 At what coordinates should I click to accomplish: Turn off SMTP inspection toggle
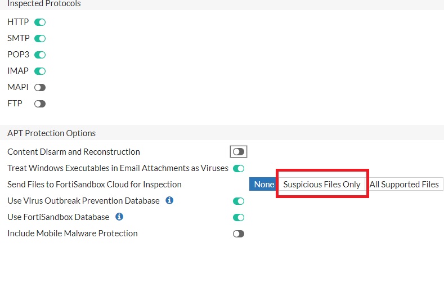click(40, 39)
